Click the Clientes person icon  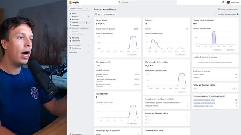click(70, 22)
